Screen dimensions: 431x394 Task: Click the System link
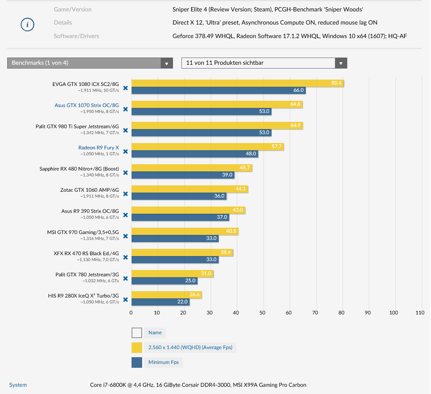click(18, 385)
